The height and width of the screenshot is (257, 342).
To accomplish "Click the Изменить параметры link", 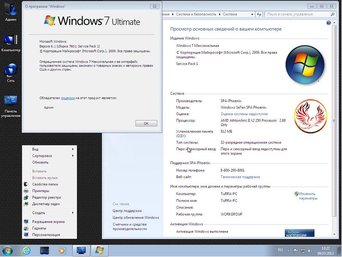I will coord(308,196).
